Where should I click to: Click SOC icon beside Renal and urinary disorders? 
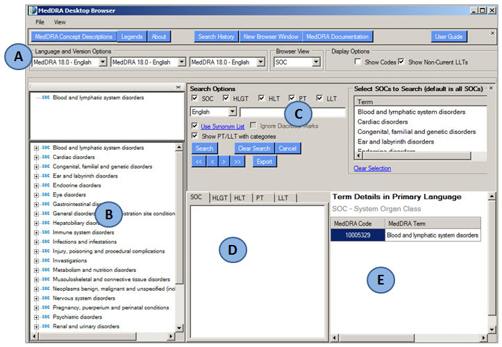46,326
